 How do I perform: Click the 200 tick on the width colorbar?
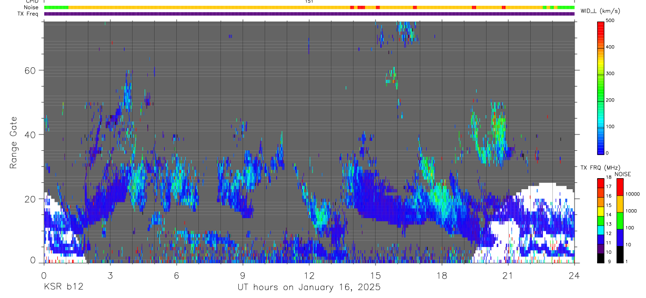[611, 100]
